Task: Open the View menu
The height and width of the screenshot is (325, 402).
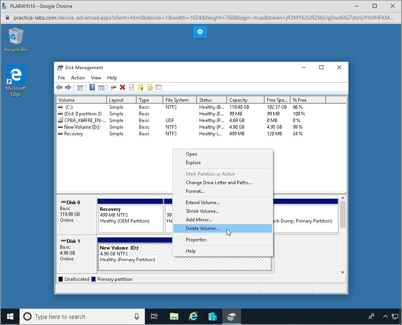Action: (x=96, y=78)
